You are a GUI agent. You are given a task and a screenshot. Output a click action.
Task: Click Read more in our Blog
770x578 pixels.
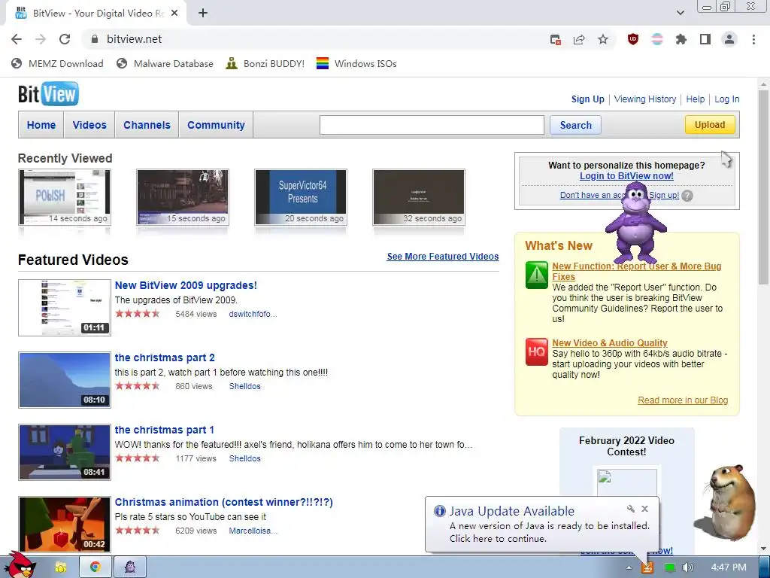(x=683, y=400)
